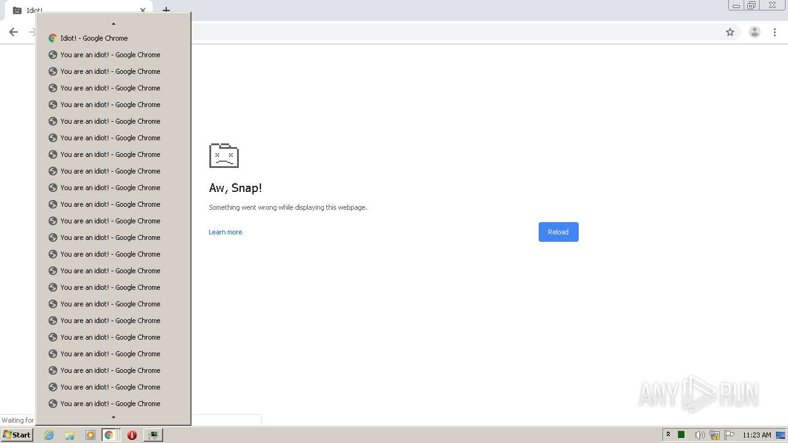
Task: Close the 'Idiot!' tab with its X
Action: point(143,10)
